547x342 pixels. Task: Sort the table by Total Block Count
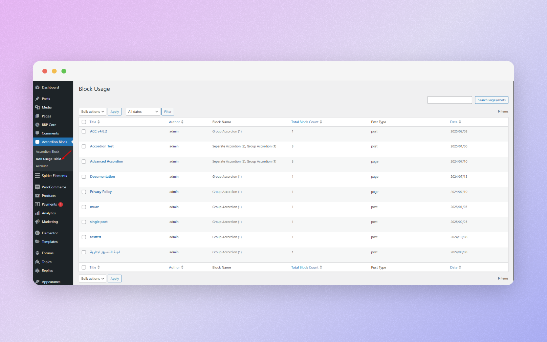[x=305, y=122]
